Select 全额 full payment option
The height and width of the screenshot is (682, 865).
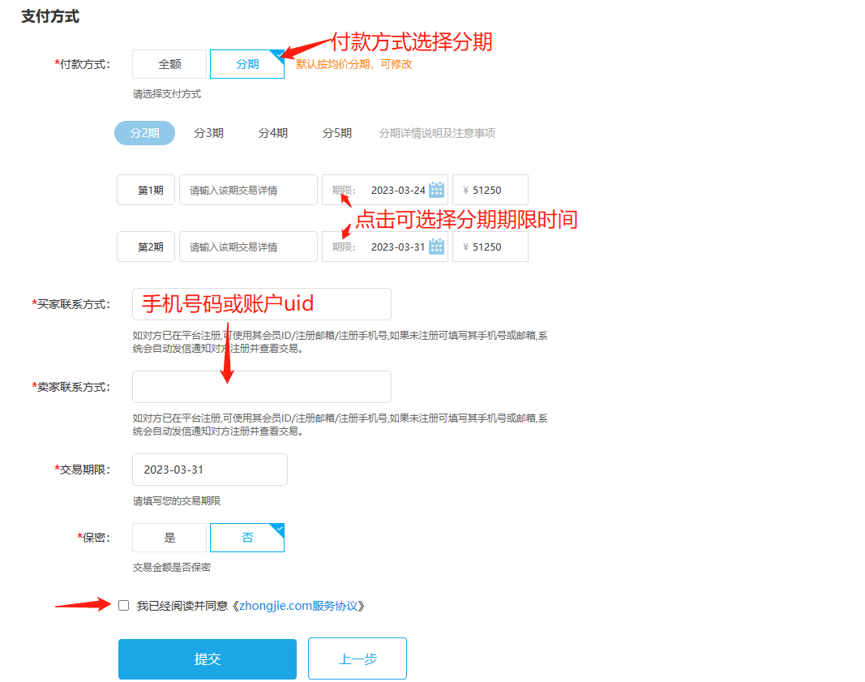169,64
